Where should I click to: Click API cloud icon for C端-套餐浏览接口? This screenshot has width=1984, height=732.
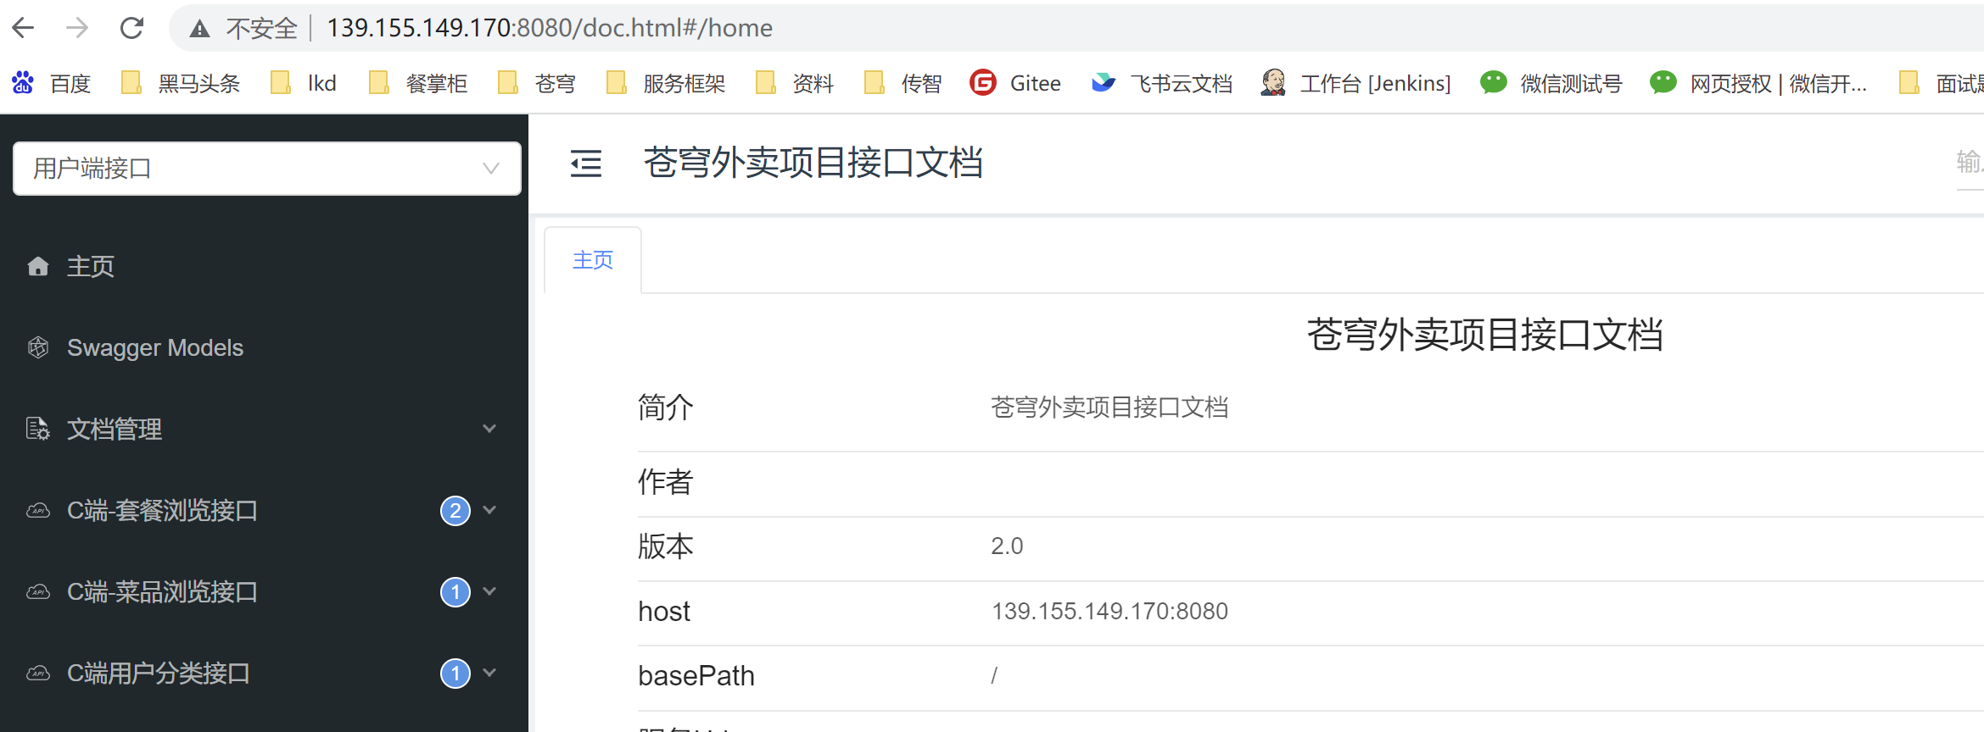[x=38, y=511]
